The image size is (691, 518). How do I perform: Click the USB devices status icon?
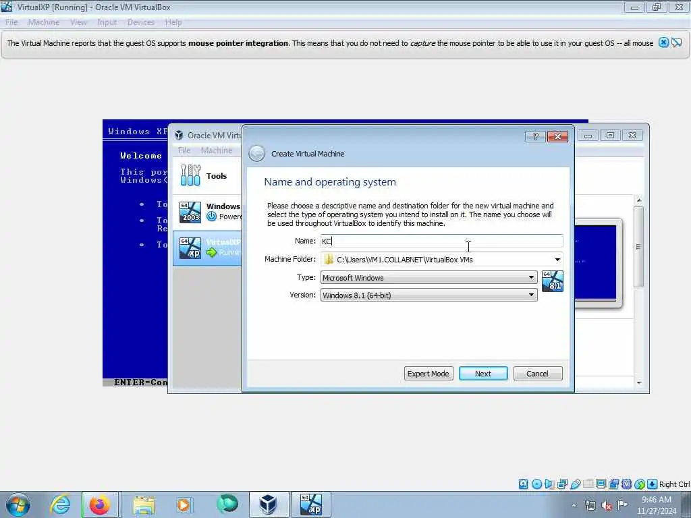pos(575,484)
